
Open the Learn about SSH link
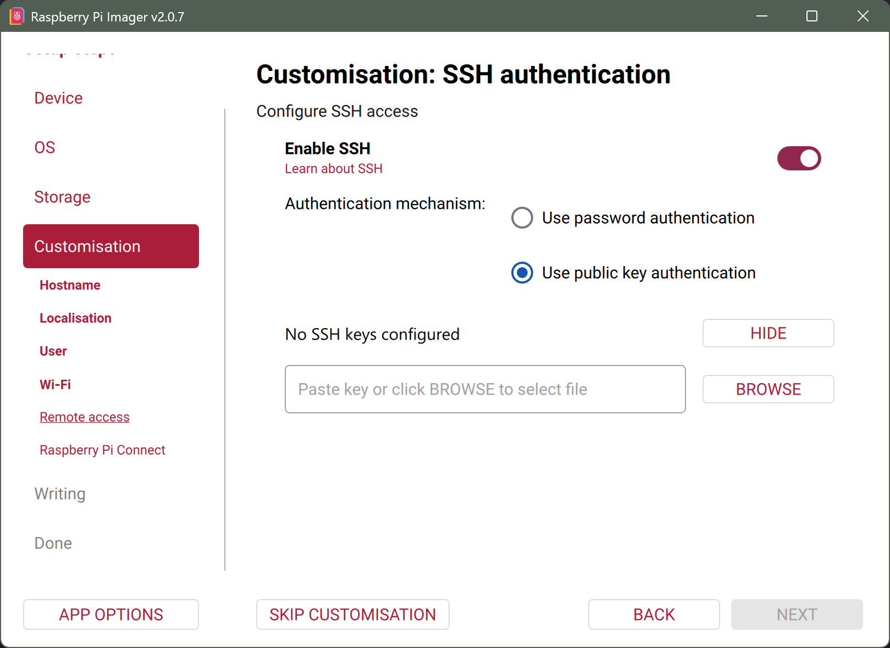point(333,169)
